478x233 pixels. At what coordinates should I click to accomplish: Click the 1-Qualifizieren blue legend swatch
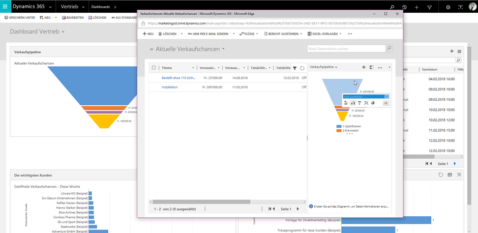(339, 126)
